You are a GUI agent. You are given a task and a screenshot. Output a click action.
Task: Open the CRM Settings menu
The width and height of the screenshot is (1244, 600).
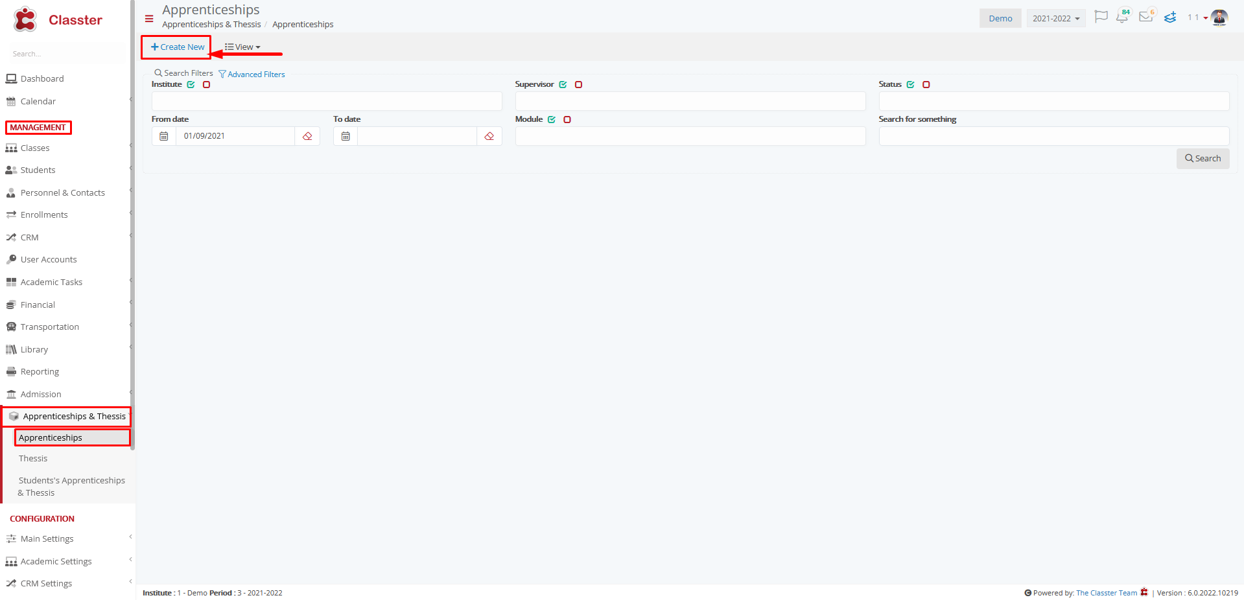tap(46, 583)
